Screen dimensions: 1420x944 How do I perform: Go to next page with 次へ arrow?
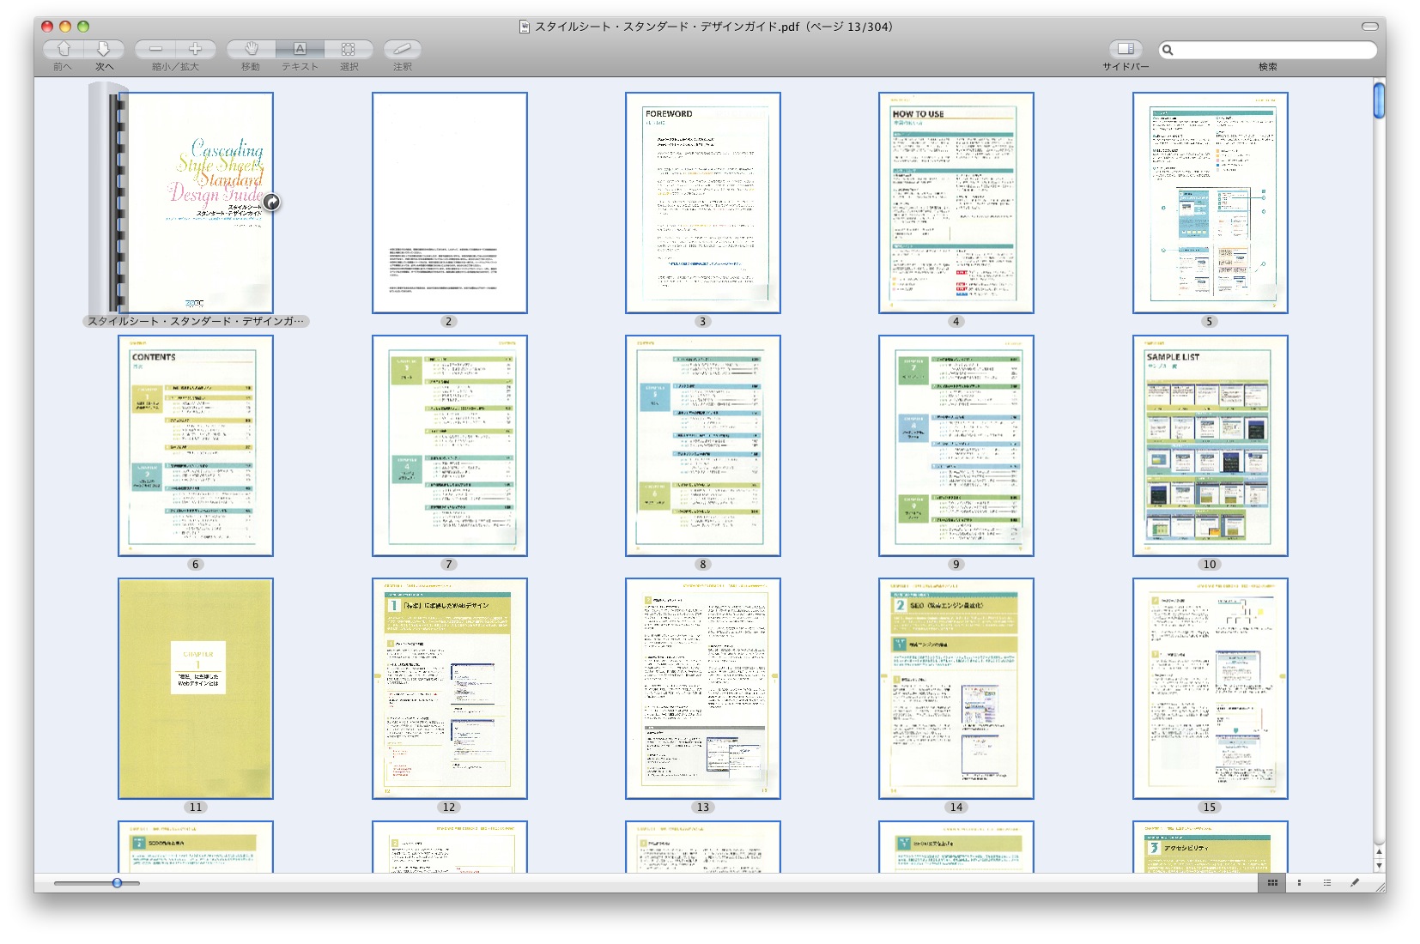tap(104, 49)
